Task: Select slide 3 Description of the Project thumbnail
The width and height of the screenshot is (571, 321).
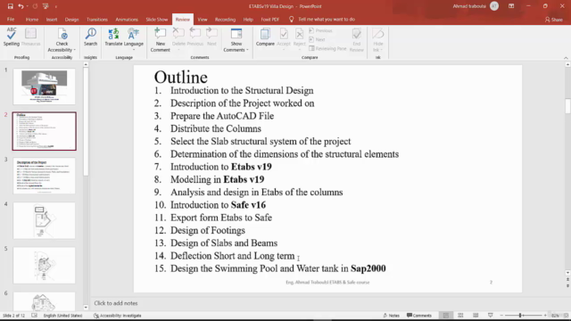Action: pyautogui.click(x=44, y=176)
